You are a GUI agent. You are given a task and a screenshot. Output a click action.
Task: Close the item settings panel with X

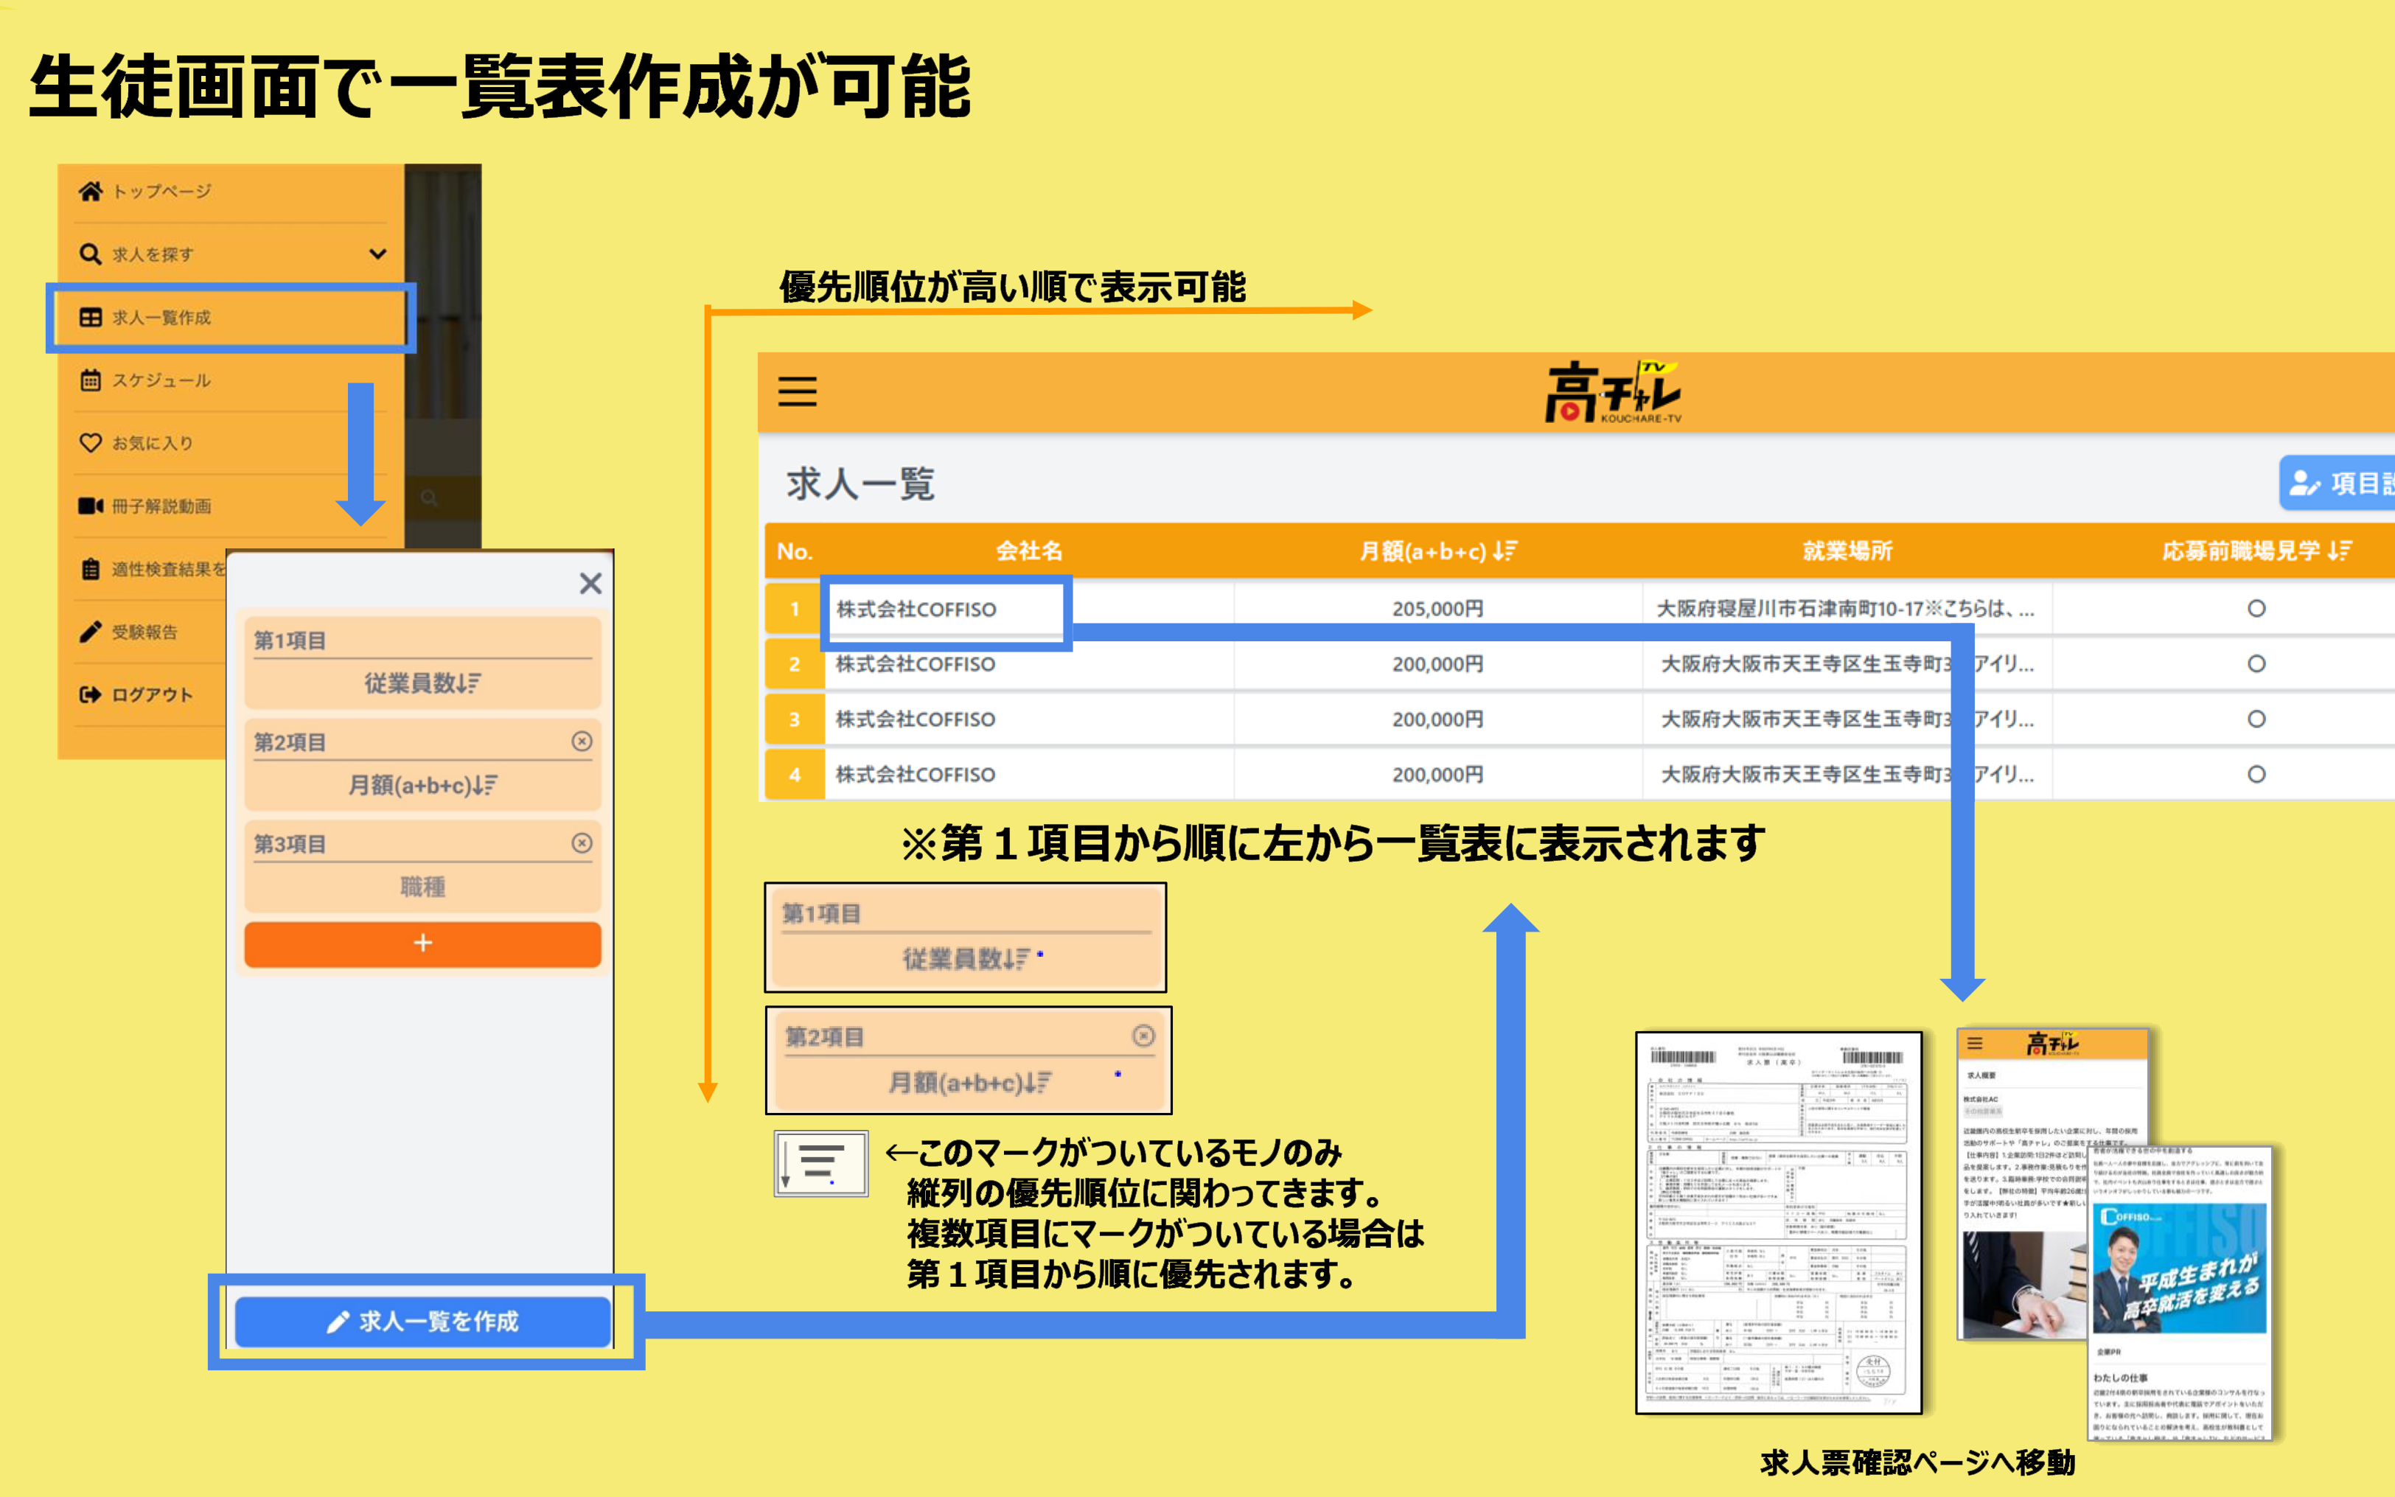pyautogui.click(x=590, y=585)
